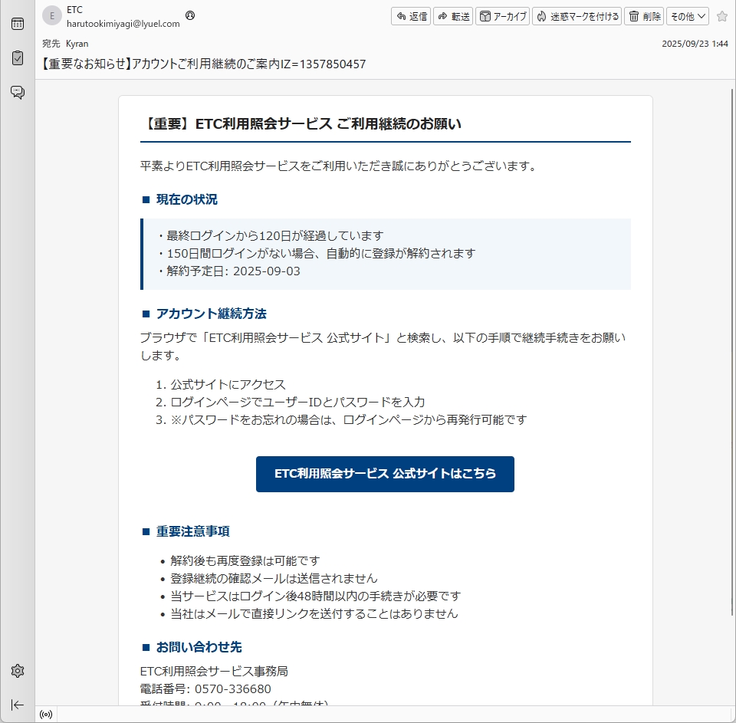Screen dimensions: 736x723
Task: Open the Settings gear icon
Action: click(17, 671)
